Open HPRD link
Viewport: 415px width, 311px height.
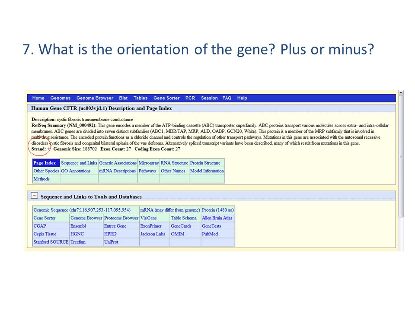pos(110,234)
